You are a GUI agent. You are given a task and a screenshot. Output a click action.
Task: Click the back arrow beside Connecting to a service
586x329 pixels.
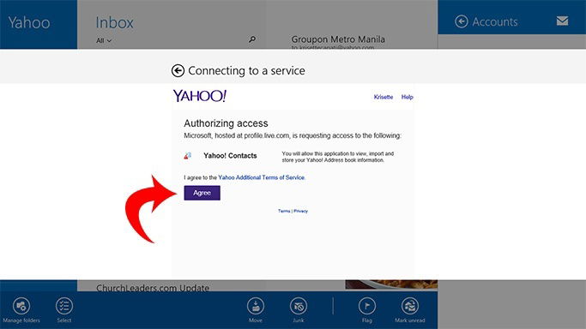[x=178, y=70]
